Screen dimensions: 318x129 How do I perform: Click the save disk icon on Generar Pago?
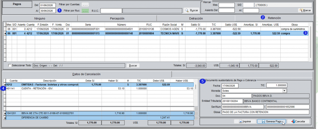point(263,122)
